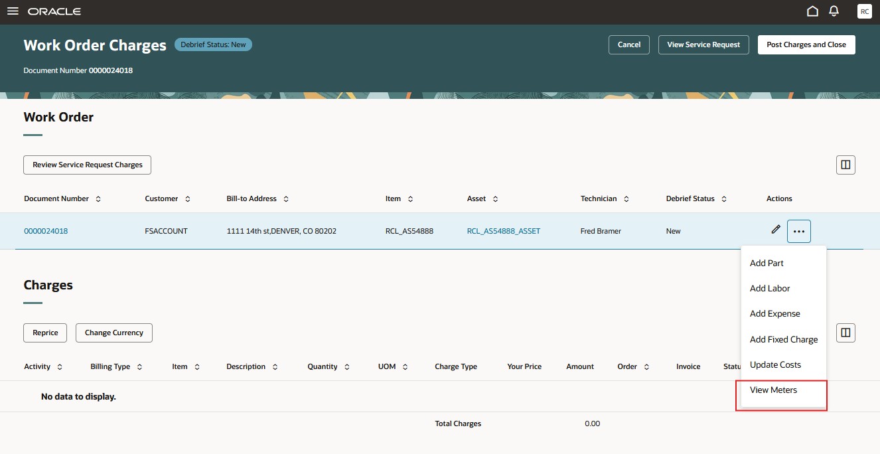The height and width of the screenshot is (454, 880).
Task: Open document number 0000024018 link
Action: 46,231
